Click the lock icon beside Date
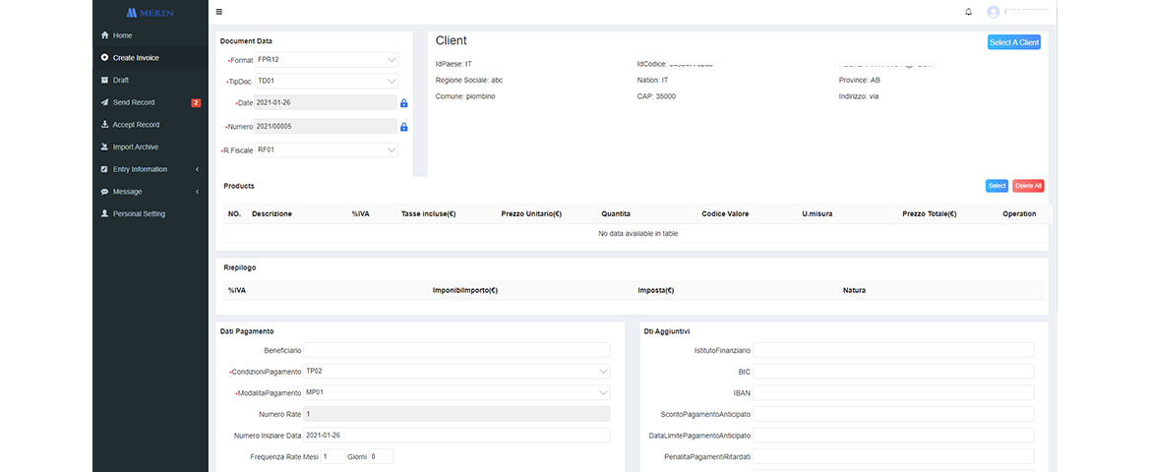The height and width of the screenshot is (472, 1151). (x=403, y=103)
